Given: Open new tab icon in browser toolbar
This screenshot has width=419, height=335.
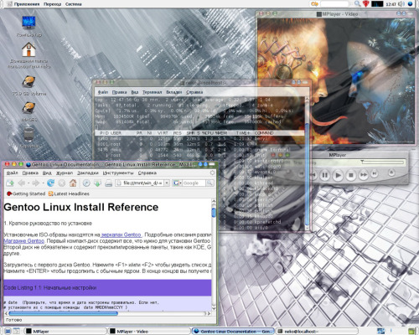Looking at the screenshot, I should 10,183.
